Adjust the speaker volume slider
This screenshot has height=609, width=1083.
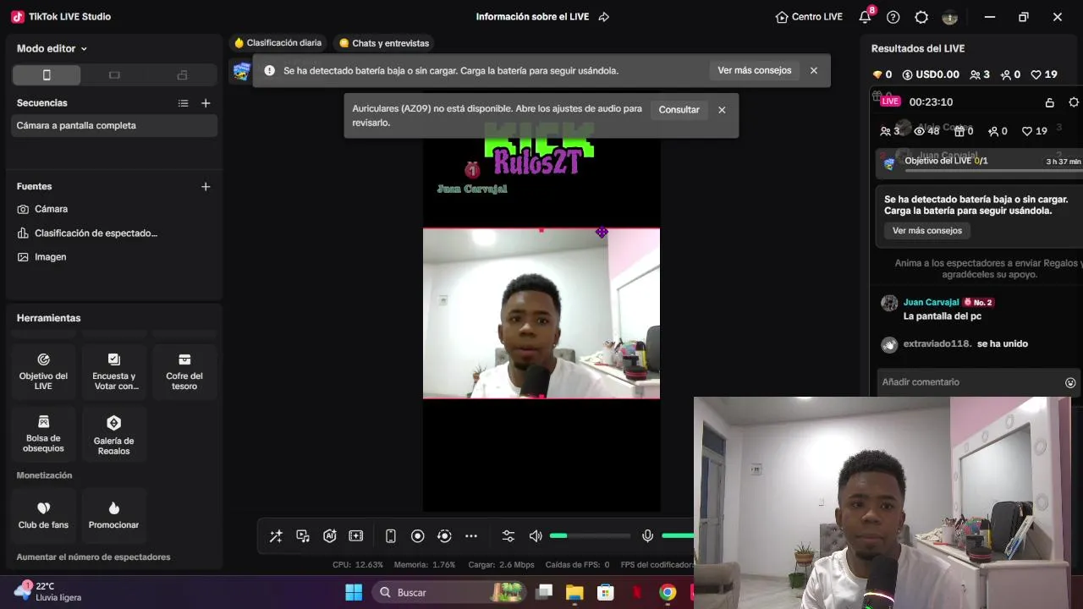(x=590, y=536)
